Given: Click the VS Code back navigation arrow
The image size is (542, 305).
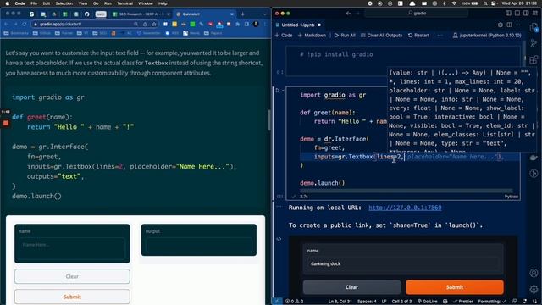Looking at the screenshot, I should (x=348, y=14).
